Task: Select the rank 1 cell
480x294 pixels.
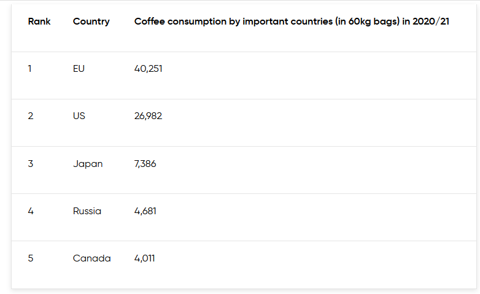Action: point(29,69)
